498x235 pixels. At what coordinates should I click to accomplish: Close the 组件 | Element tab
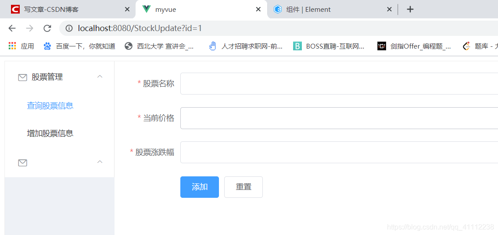389,10
